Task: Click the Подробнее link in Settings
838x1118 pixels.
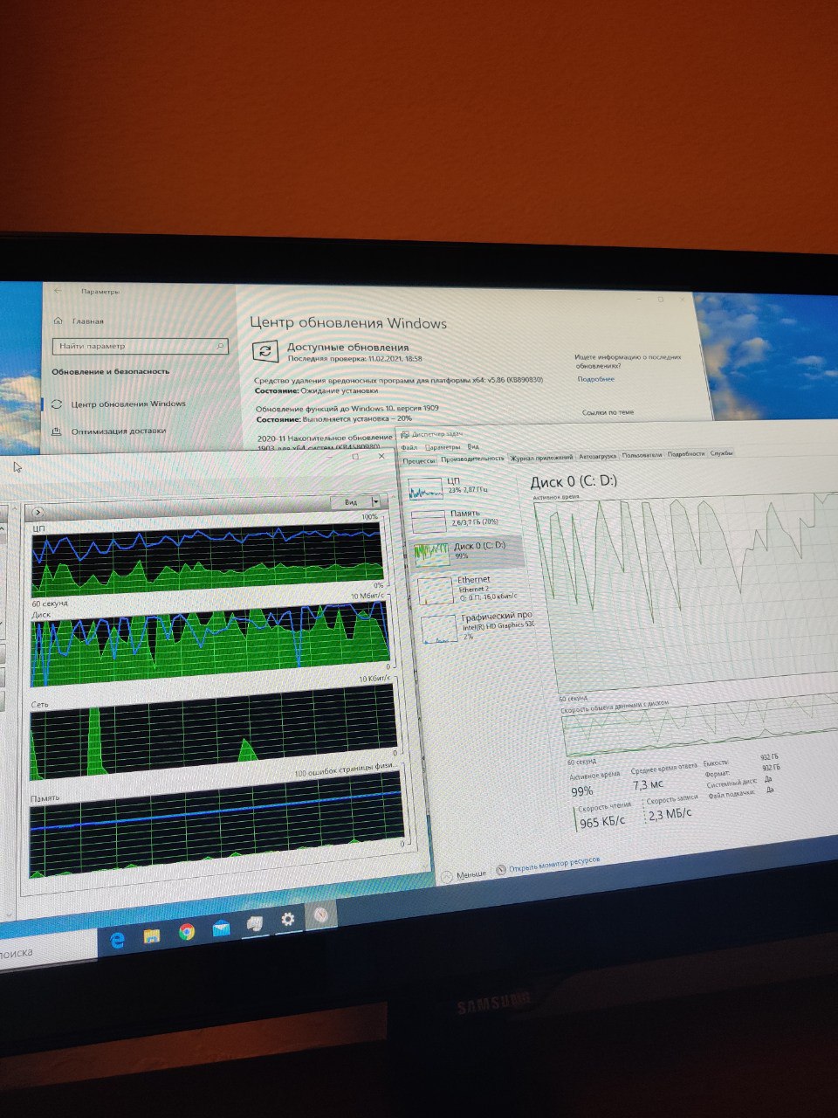Action: click(x=595, y=380)
